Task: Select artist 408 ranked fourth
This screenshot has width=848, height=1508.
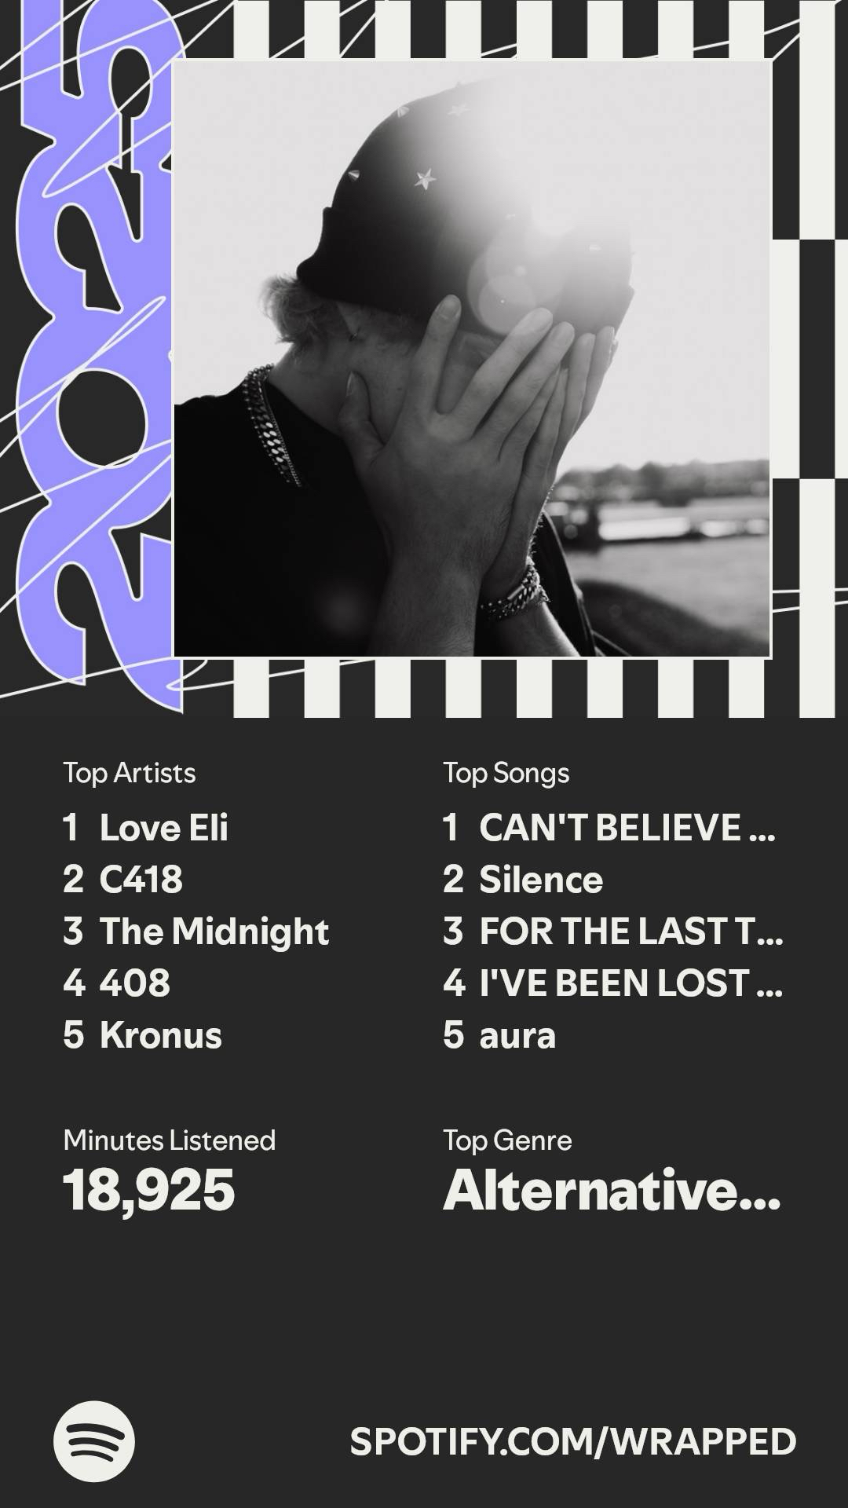Action: click(x=134, y=983)
